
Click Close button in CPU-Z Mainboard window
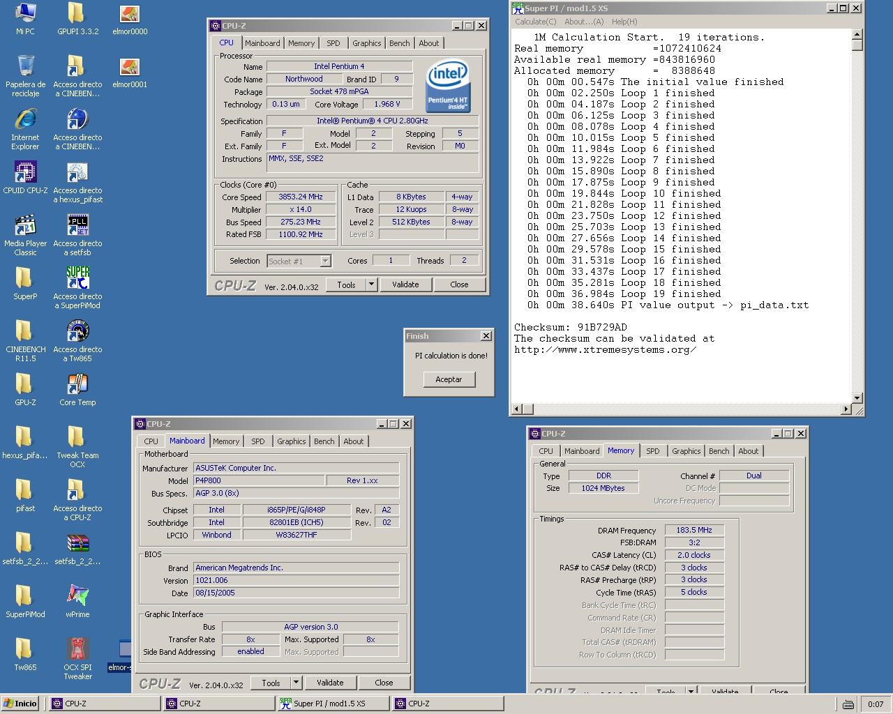coord(384,683)
